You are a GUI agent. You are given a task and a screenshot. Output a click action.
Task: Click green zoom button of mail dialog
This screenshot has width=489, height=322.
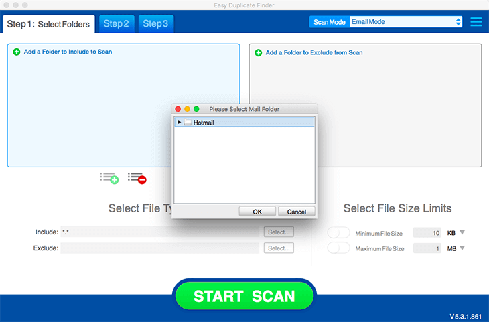coord(197,109)
